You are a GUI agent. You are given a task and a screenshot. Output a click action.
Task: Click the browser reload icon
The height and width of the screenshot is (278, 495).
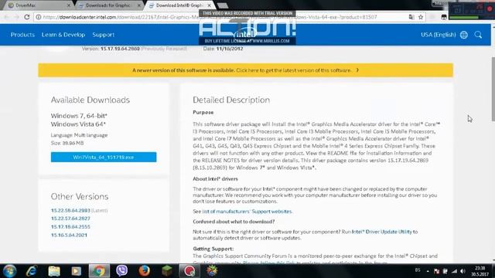coord(27,17)
